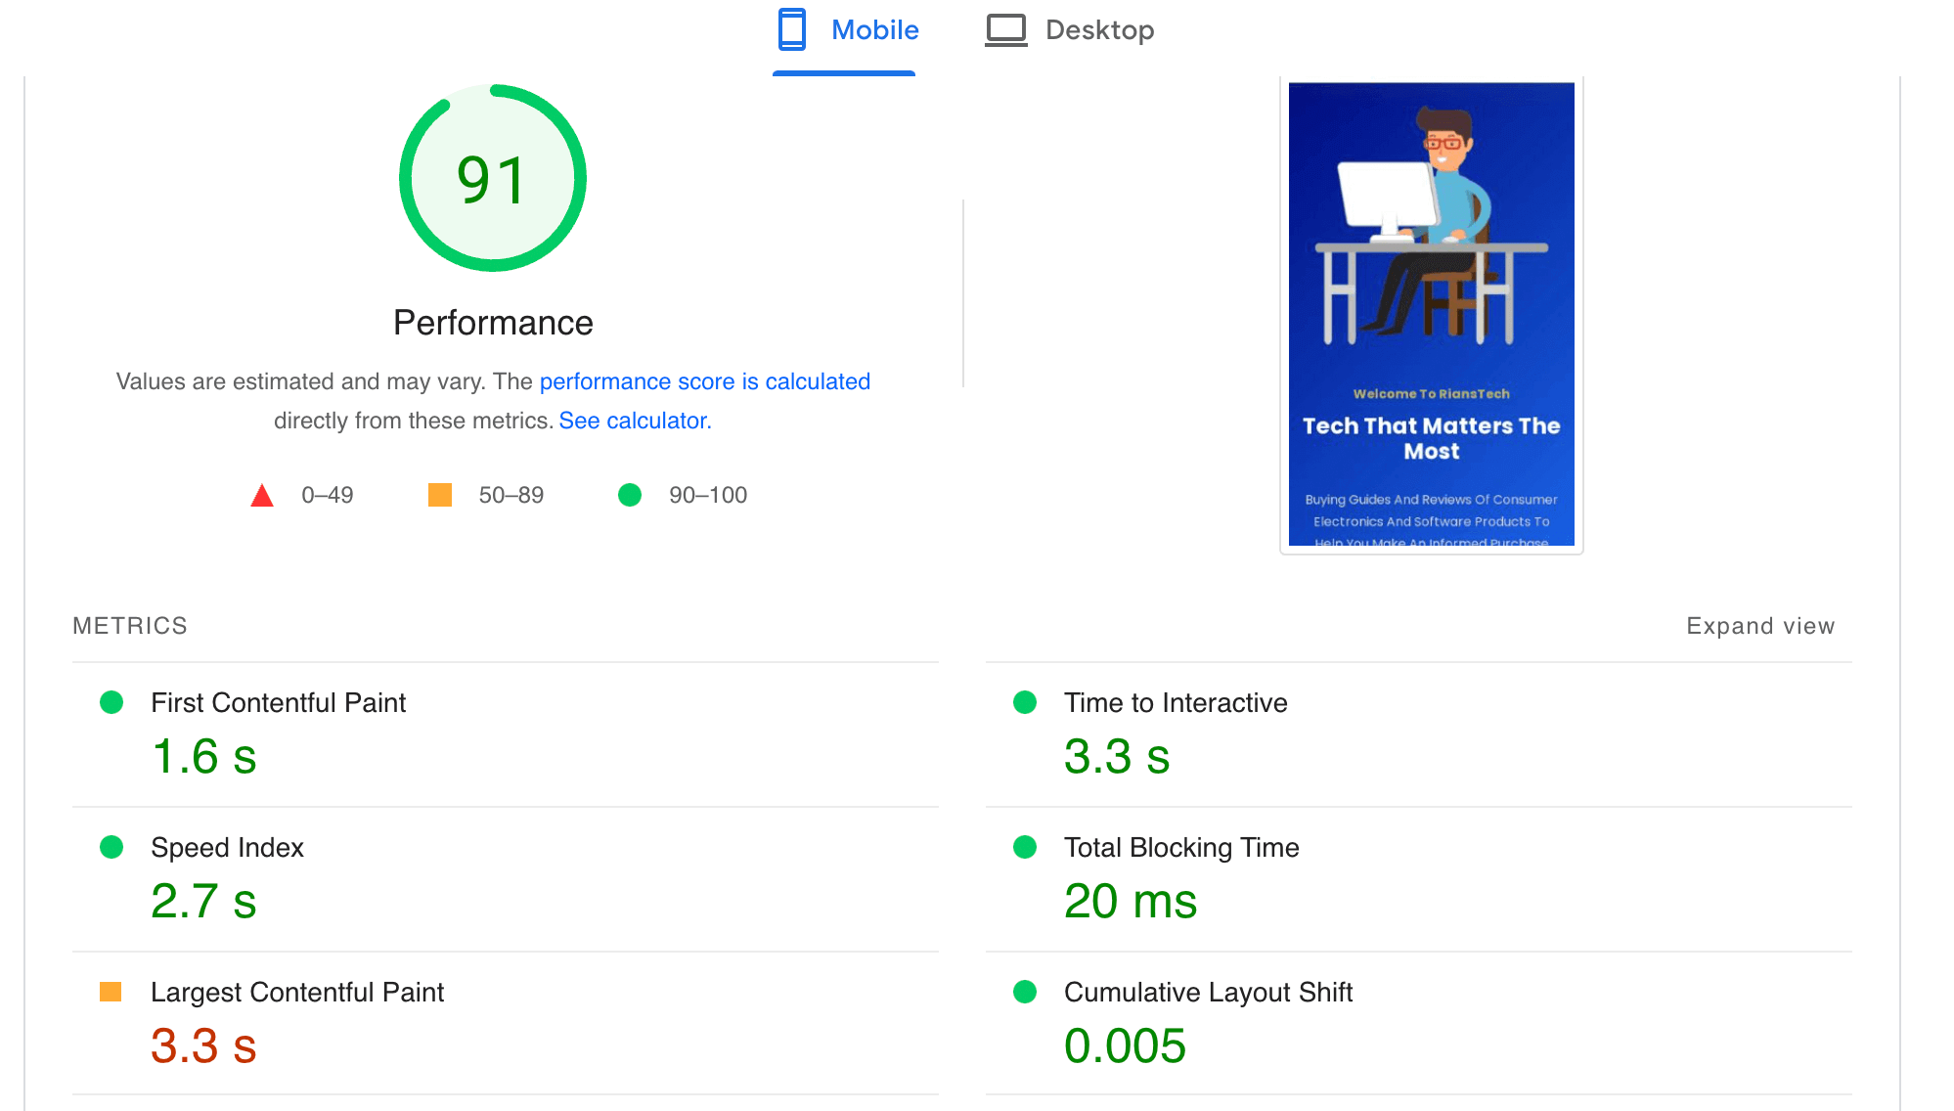The height and width of the screenshot is (1111, 1954).
Task: Click the 50–89 legend text
Action: 511,495
